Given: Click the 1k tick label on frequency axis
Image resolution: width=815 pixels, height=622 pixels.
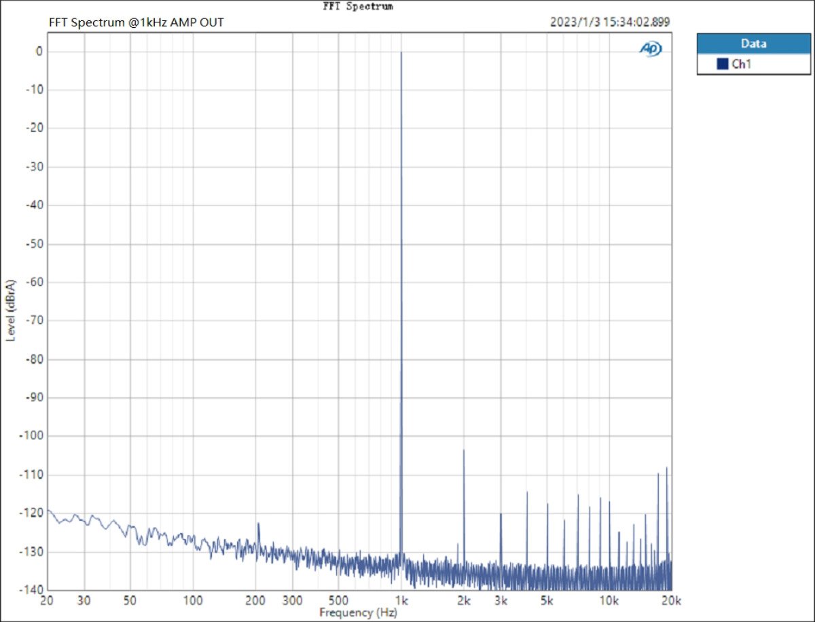Looking at the screenshot, I should click(x=401, y=601).
